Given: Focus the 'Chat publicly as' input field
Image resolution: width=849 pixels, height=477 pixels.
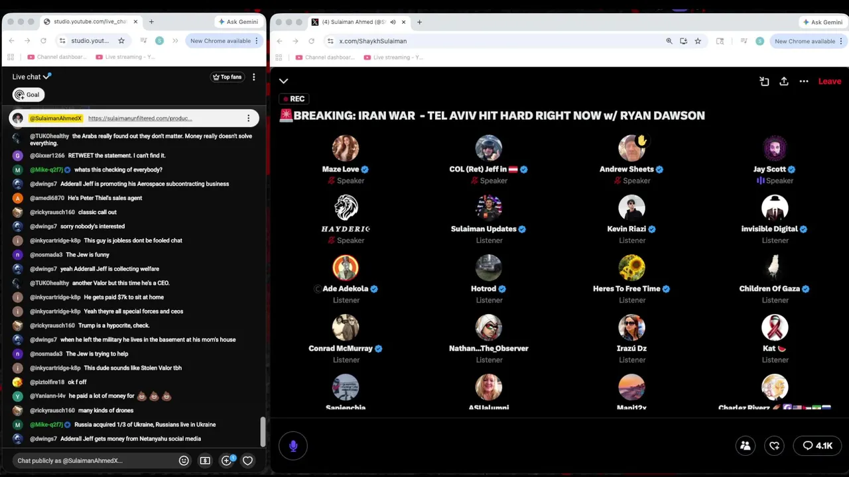Looking at the screenshot, I should pyautogui.click(x=93, y=460).
